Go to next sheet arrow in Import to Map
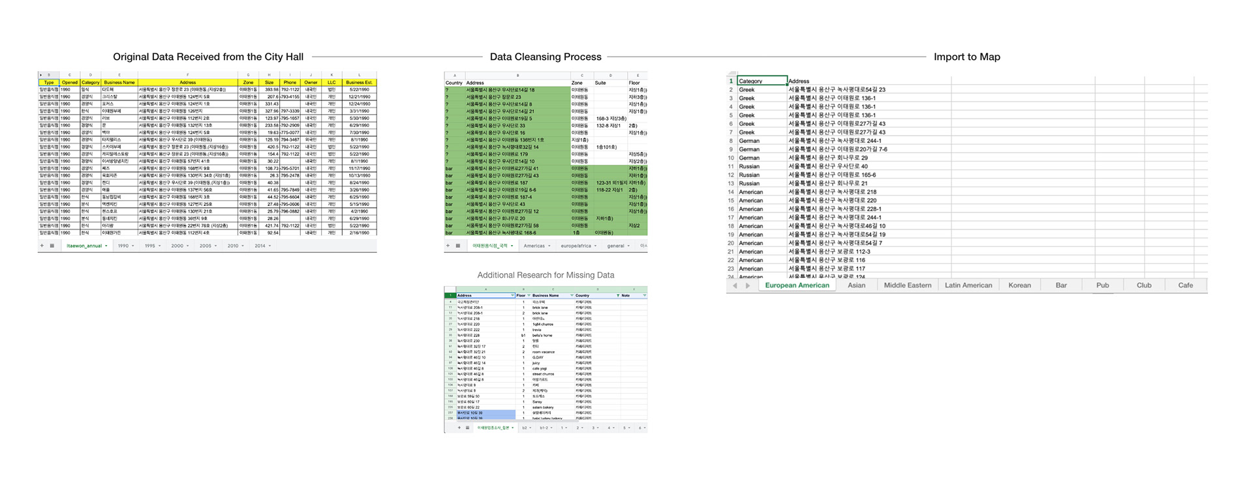 748,285
